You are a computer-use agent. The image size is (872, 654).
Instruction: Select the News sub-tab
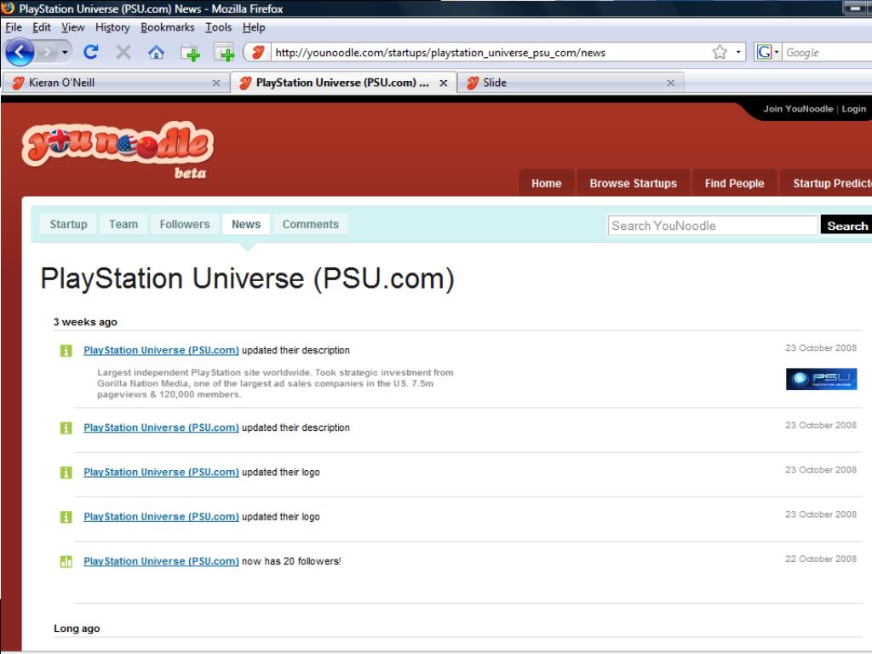tap(246, 224)
